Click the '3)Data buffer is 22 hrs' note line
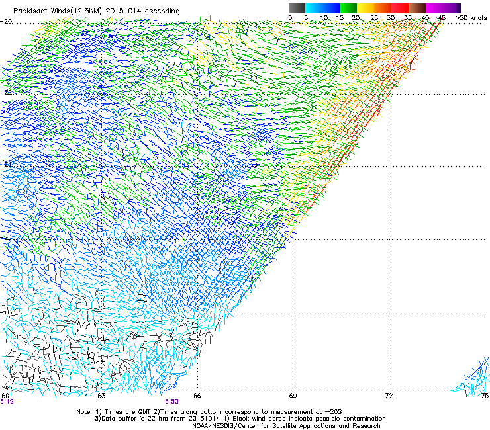Viewport: 490px width, 430px height. coord(240,419)
